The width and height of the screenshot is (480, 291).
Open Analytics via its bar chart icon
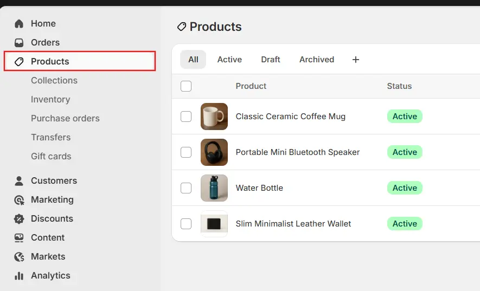(x=19, y=276)
